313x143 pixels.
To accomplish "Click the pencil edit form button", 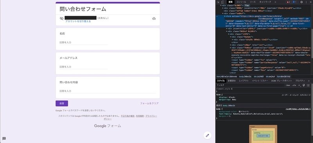I will [x=207, y=136].
